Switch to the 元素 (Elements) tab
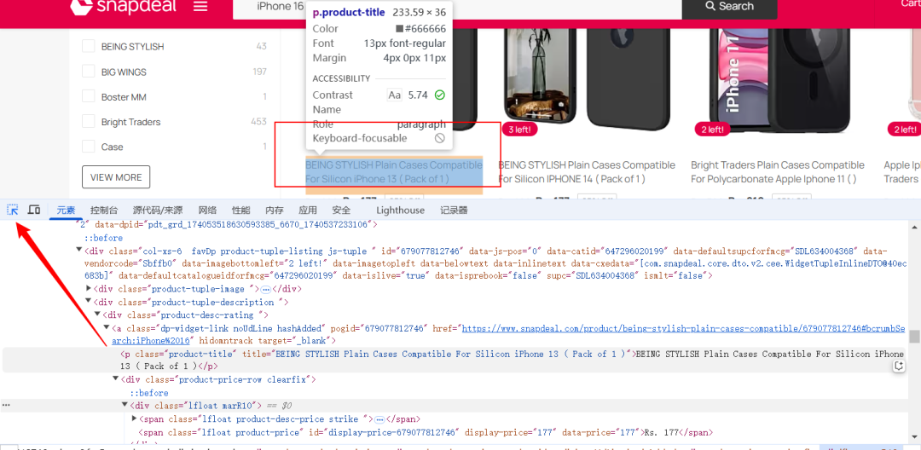This screenshot has width=921, height=450. tap(66, 210)
